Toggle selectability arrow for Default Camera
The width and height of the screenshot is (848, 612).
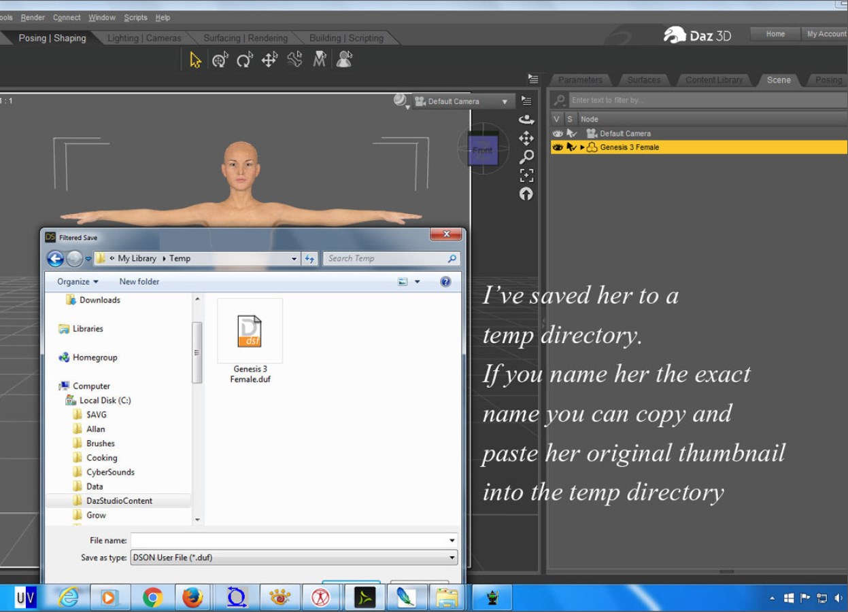tap(571, 134)
